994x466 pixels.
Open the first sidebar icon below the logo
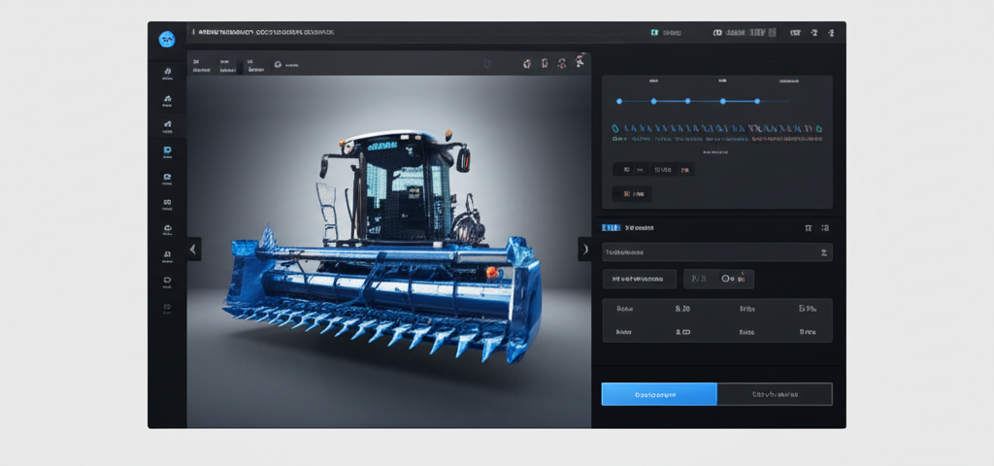tap(167, 72)
